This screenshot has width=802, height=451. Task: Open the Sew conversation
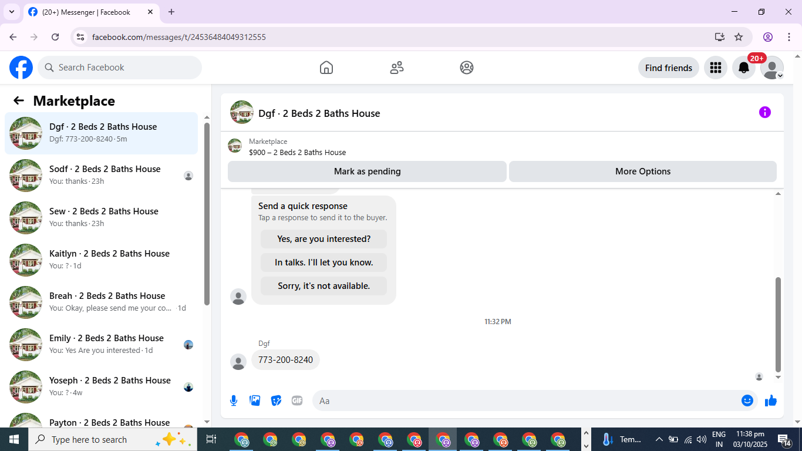point(101,218)
